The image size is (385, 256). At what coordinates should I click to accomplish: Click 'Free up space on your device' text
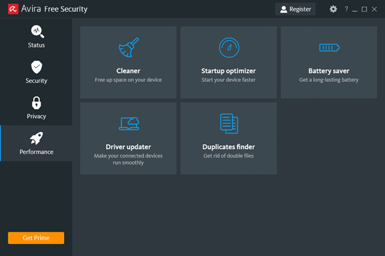coord(128,80)
